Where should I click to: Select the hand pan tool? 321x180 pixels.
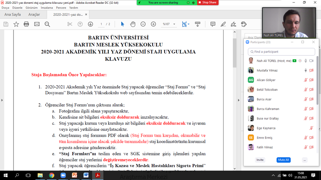click(133, 24)
